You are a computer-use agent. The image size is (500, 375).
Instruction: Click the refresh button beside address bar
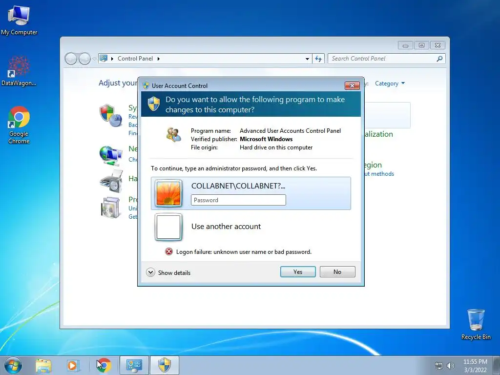coord(318,59)
